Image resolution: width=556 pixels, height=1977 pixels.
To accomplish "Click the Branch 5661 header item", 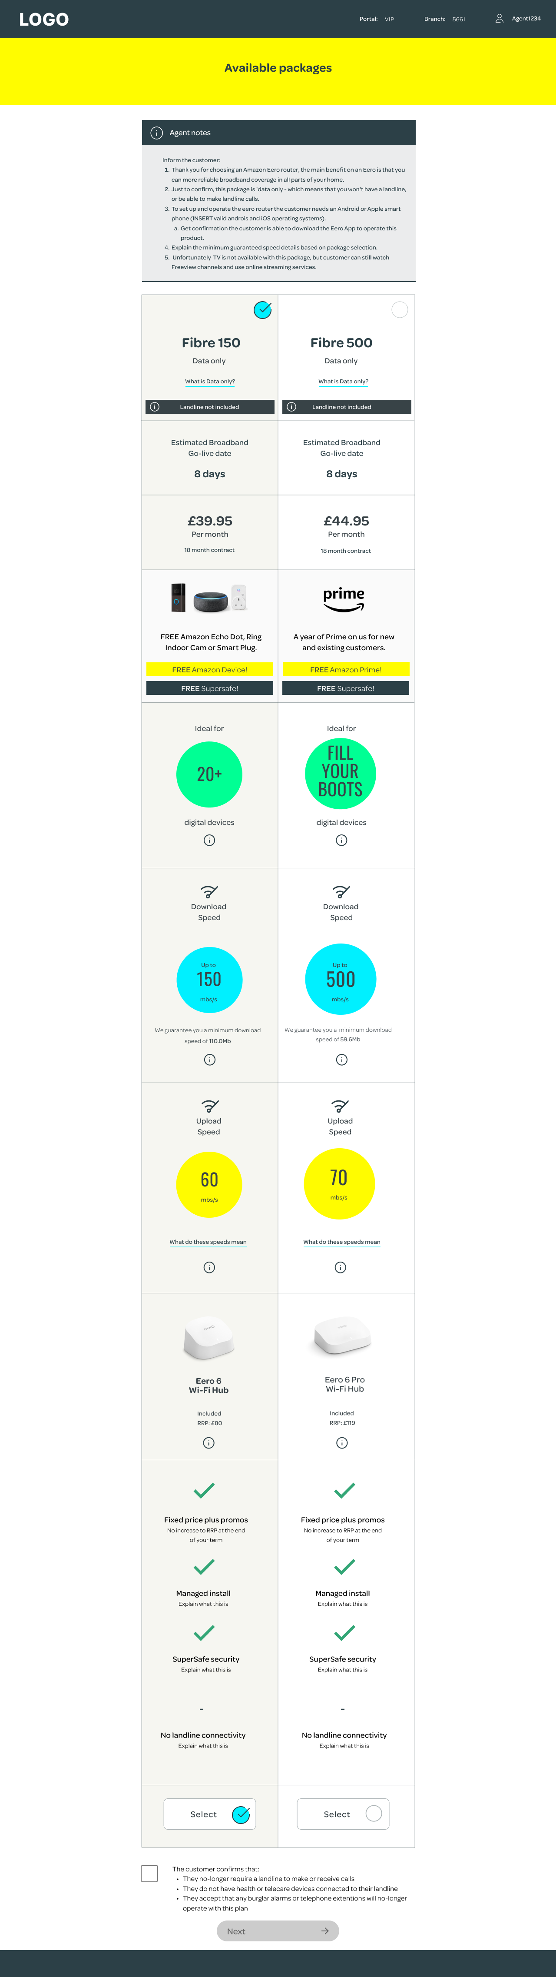I will 445,19.
